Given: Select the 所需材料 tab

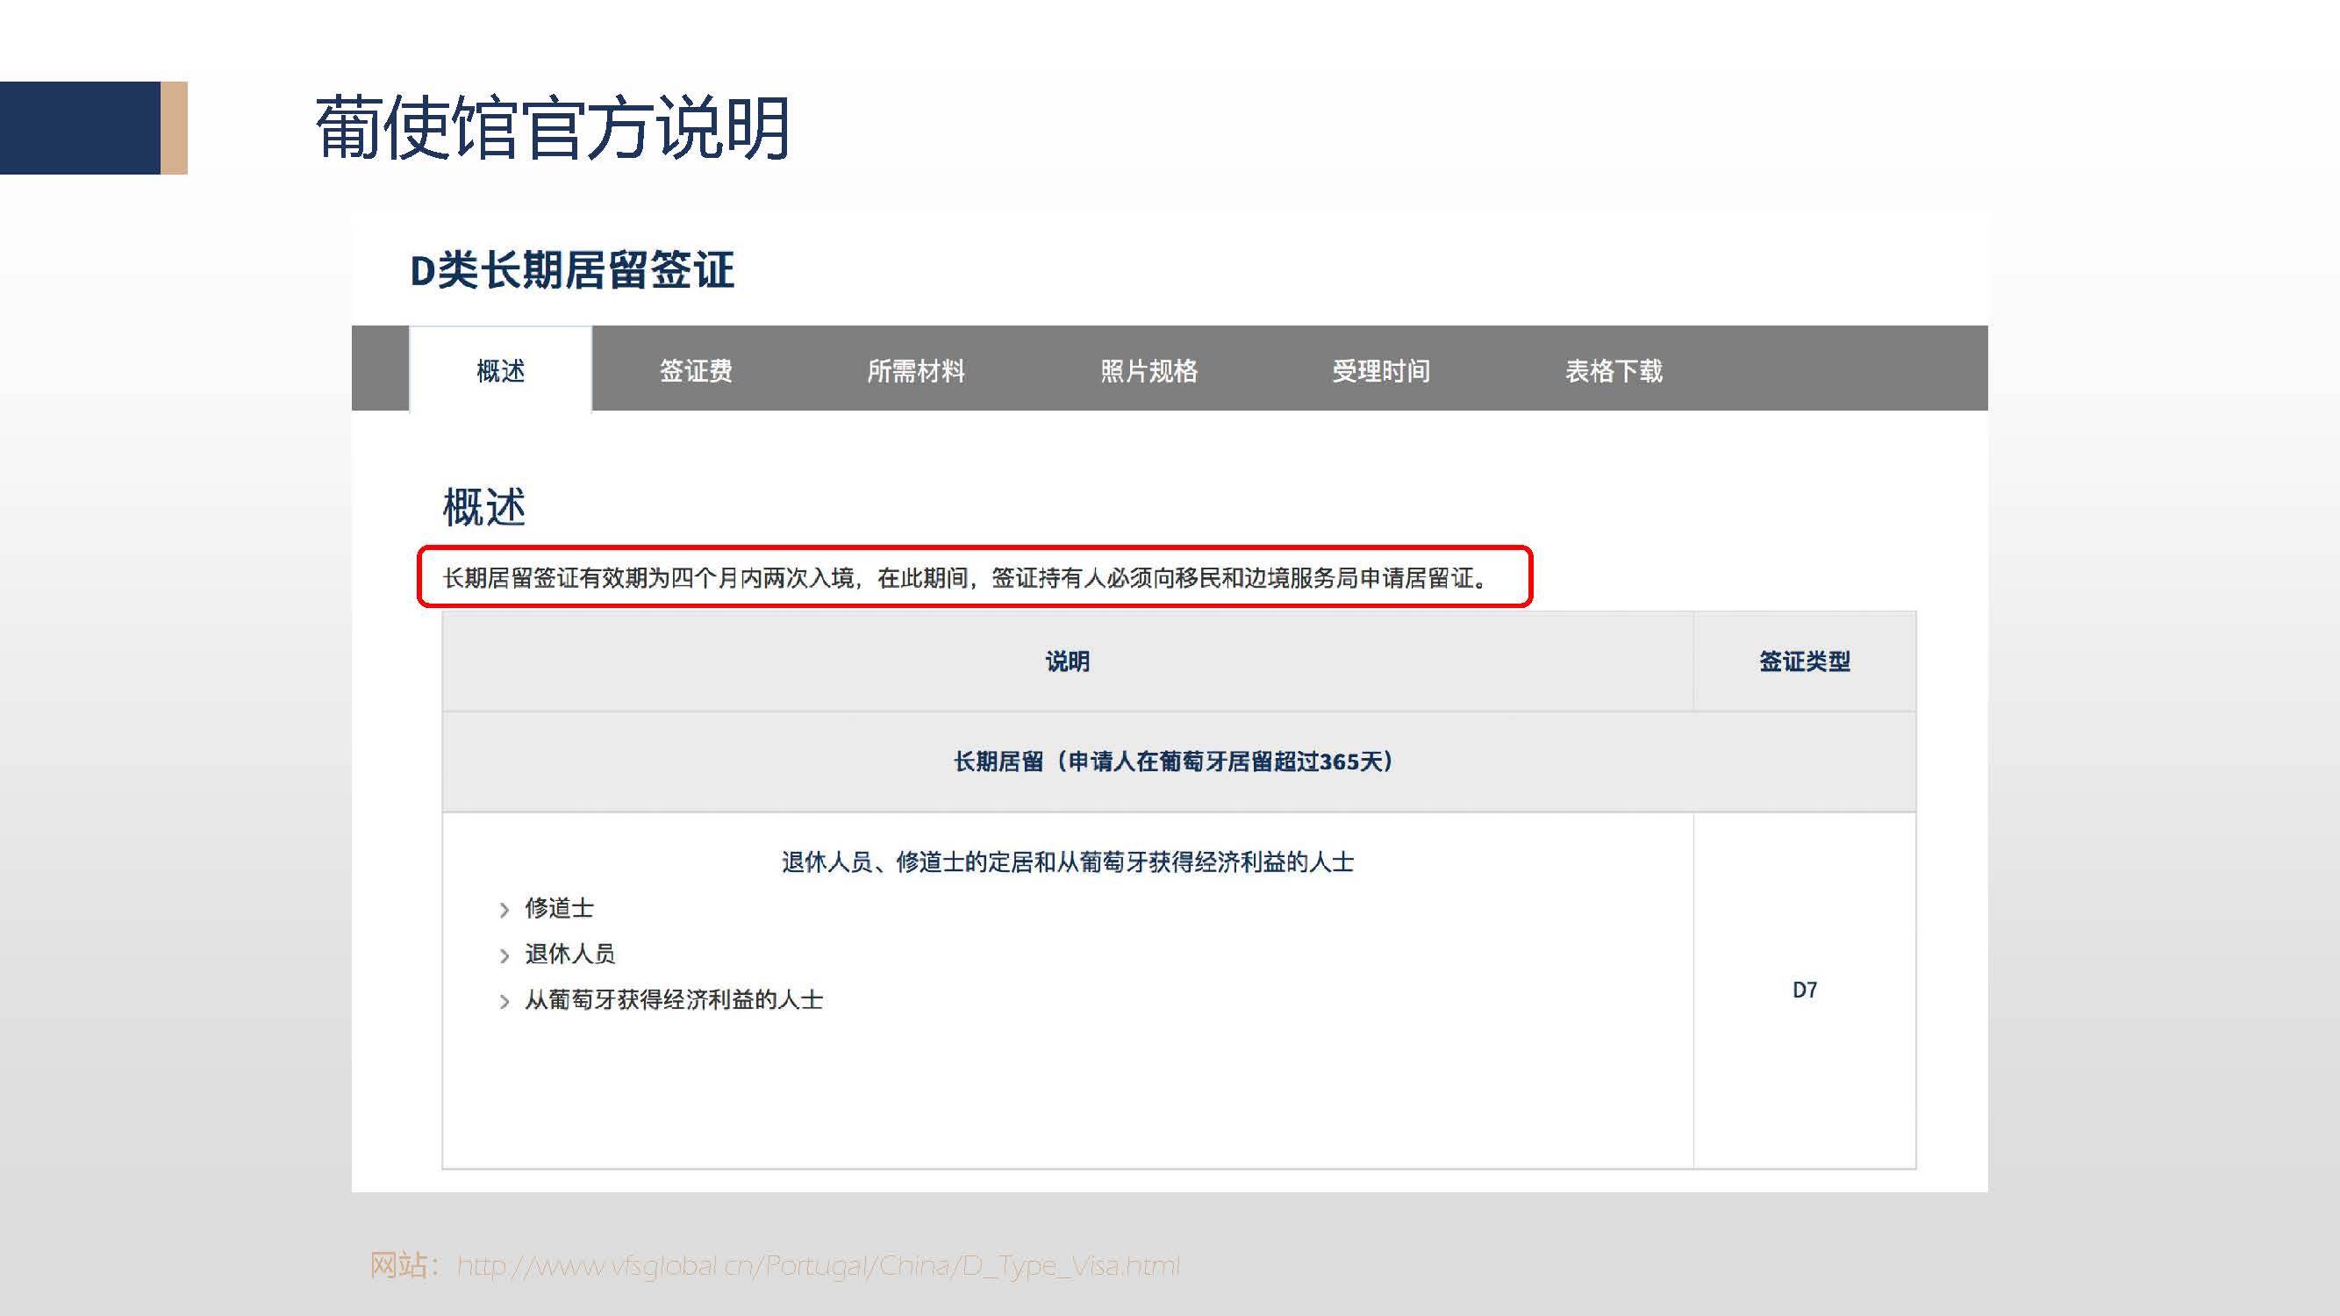Looking at the screenshot, I should point(916,370).
